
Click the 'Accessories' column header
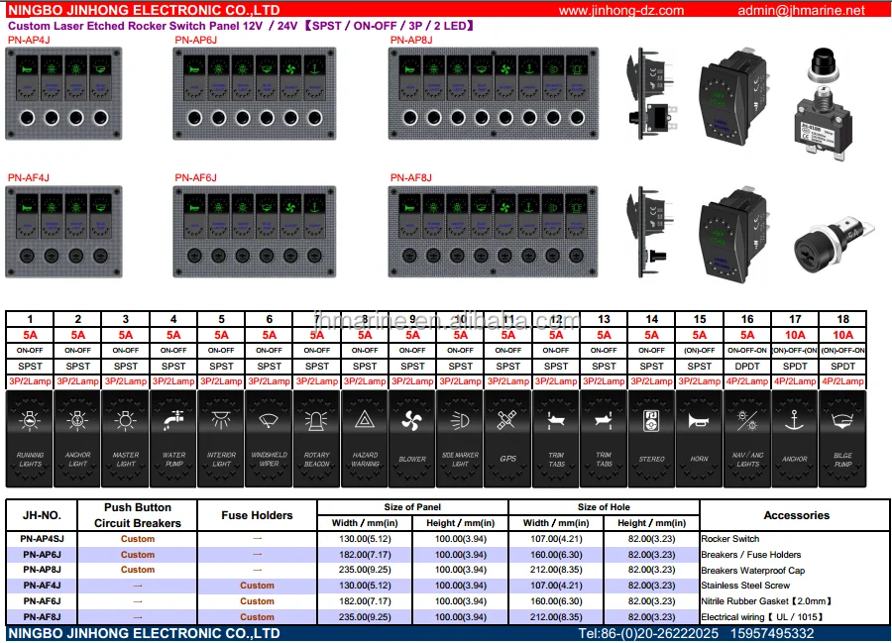pos(797,515)
